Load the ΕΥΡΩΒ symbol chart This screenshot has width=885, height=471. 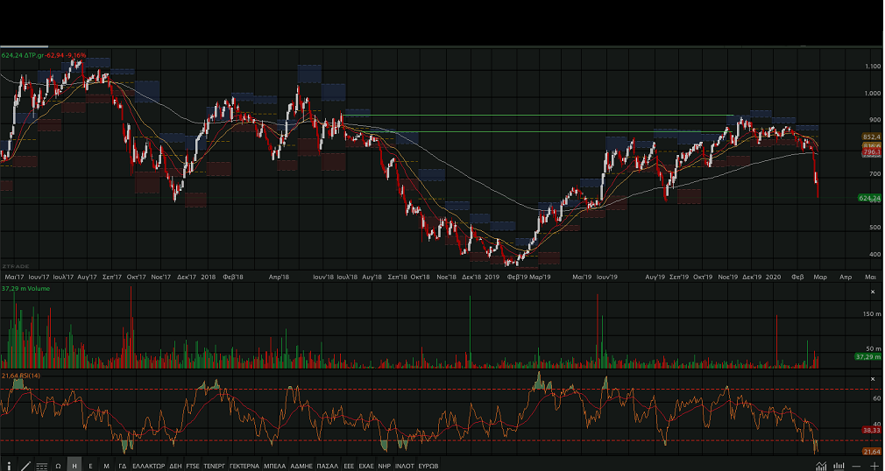428,466
